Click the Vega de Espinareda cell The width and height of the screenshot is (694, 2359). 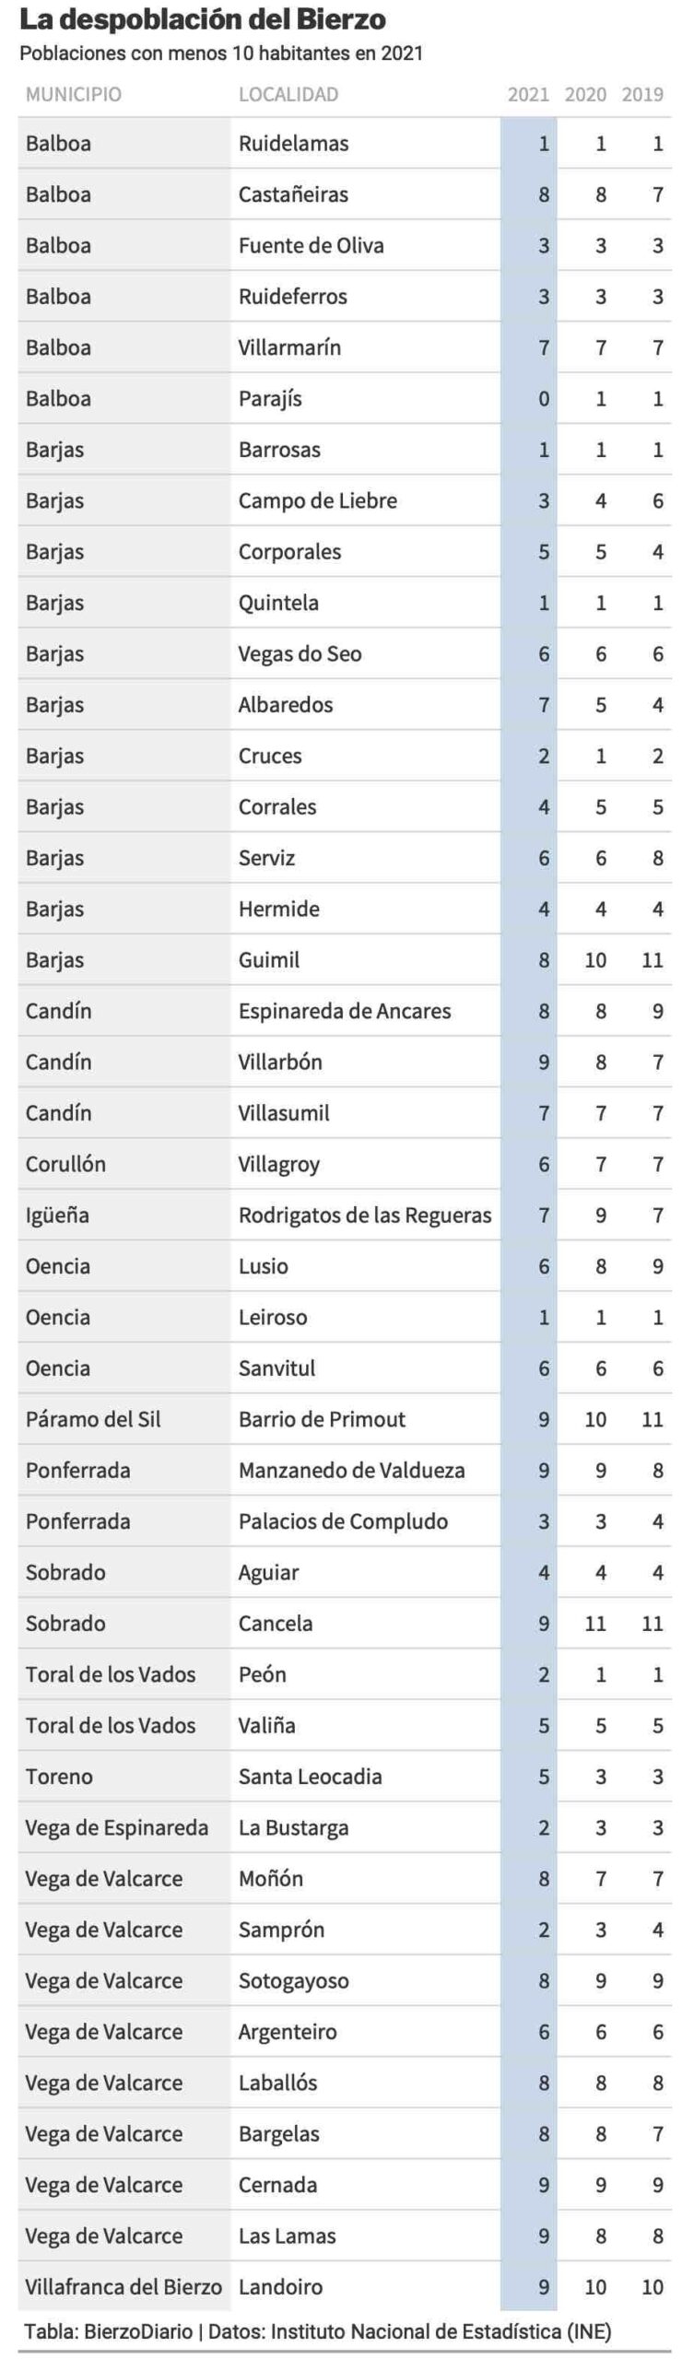click(x=124, y=1827)
